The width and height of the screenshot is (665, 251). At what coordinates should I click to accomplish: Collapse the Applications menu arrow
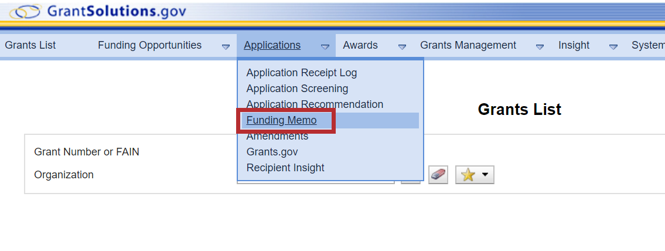[325, 46]
